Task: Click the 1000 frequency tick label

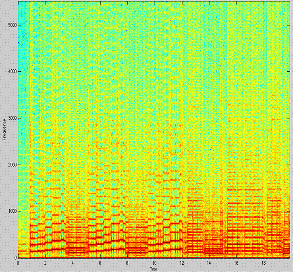Action: click(x=12, y=211)
